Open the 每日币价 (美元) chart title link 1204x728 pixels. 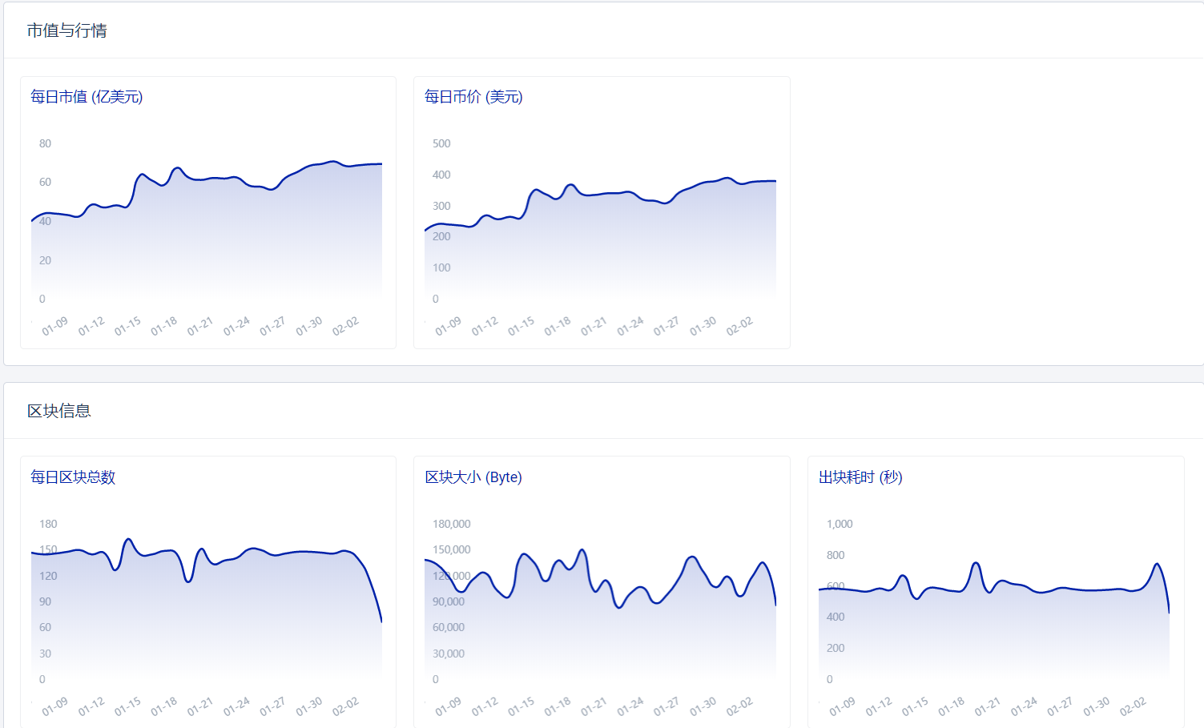tap(473, 97)
